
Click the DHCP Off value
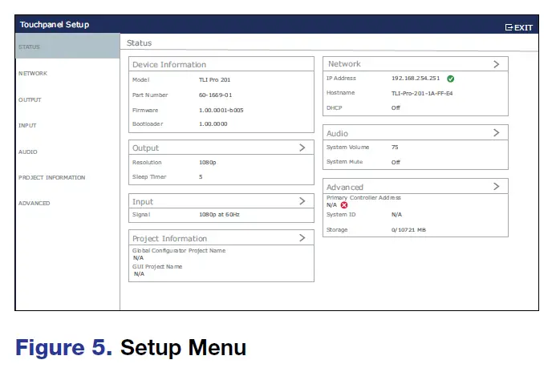[396, 107]
